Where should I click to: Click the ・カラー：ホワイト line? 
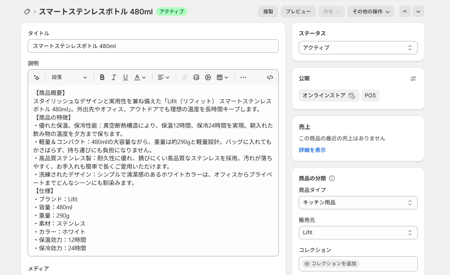[59, 232]
